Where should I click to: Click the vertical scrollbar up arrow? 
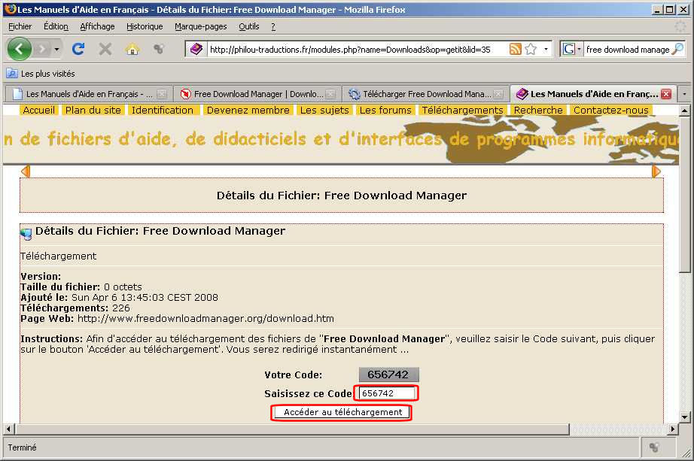(683, 110)
